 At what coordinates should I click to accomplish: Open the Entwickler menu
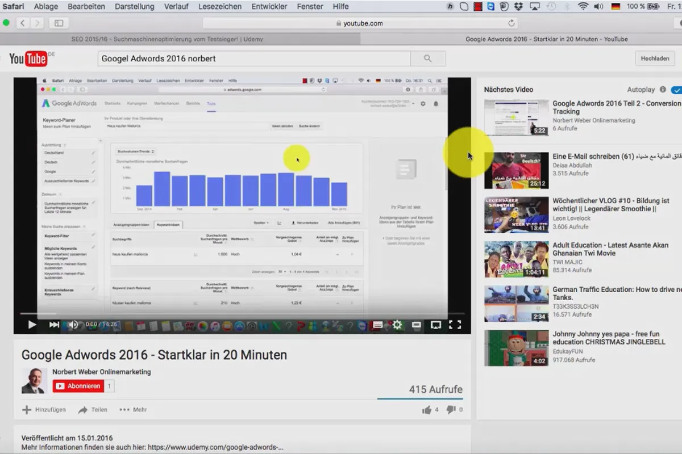[269, 7]
